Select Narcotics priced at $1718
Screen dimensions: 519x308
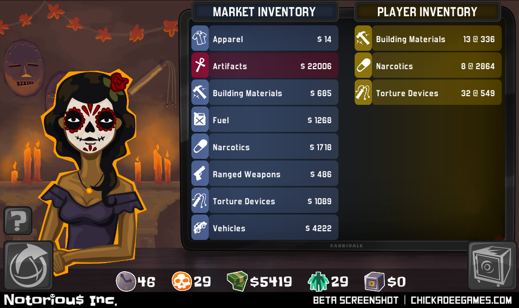[265, 146]
